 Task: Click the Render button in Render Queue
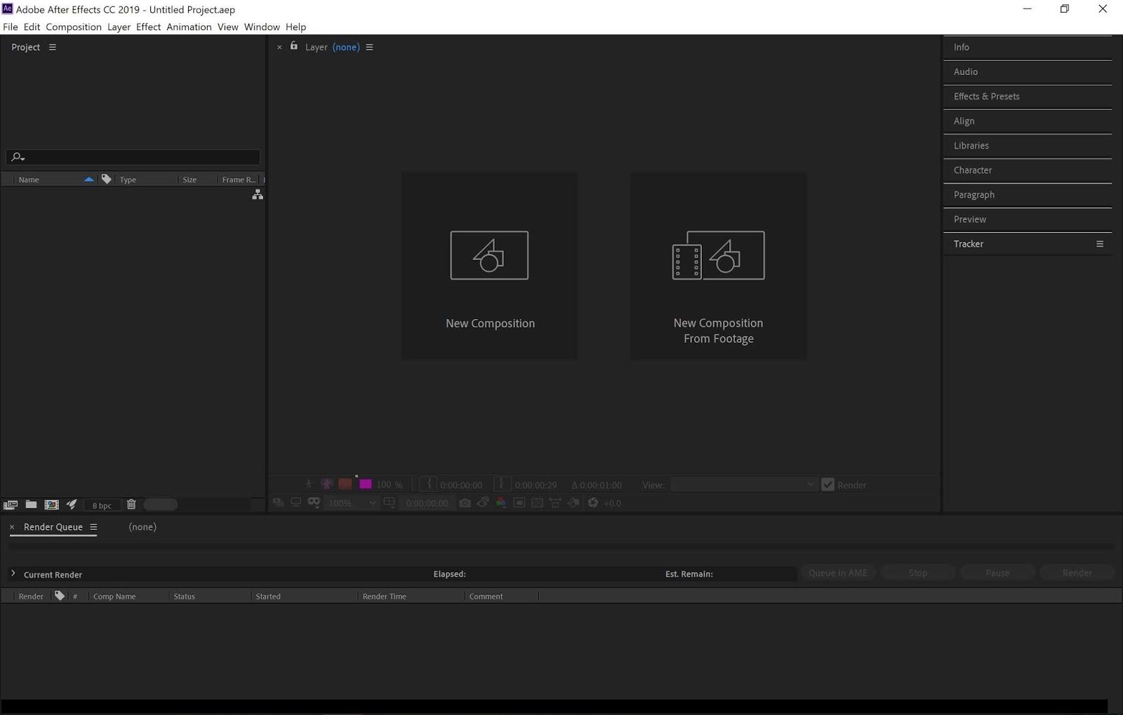click(x=1077, y=573)
